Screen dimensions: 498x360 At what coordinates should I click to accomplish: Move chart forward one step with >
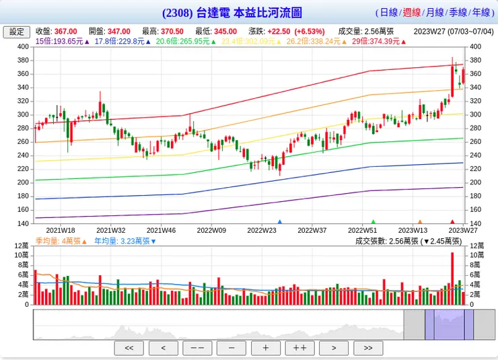(334, 349)
